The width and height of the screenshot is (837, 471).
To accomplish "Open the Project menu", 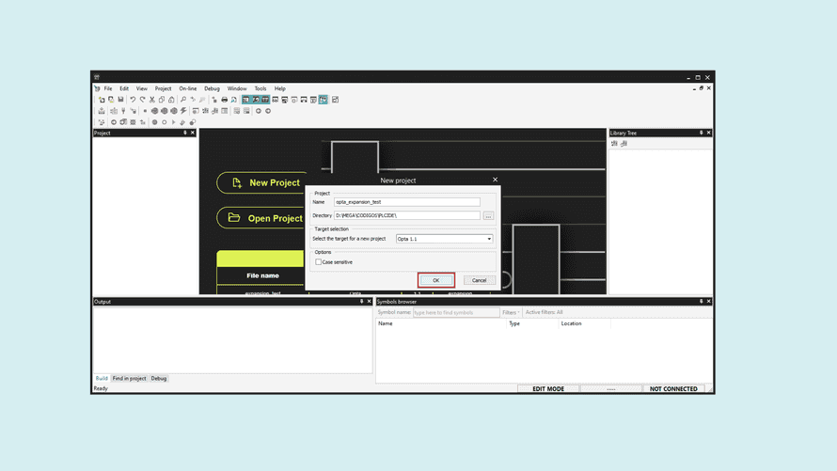I will tap(163, 88).
